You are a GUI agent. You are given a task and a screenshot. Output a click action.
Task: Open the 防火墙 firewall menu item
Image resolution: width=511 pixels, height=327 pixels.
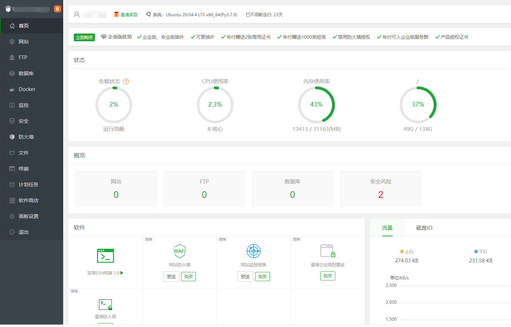[x=26, y=137]
